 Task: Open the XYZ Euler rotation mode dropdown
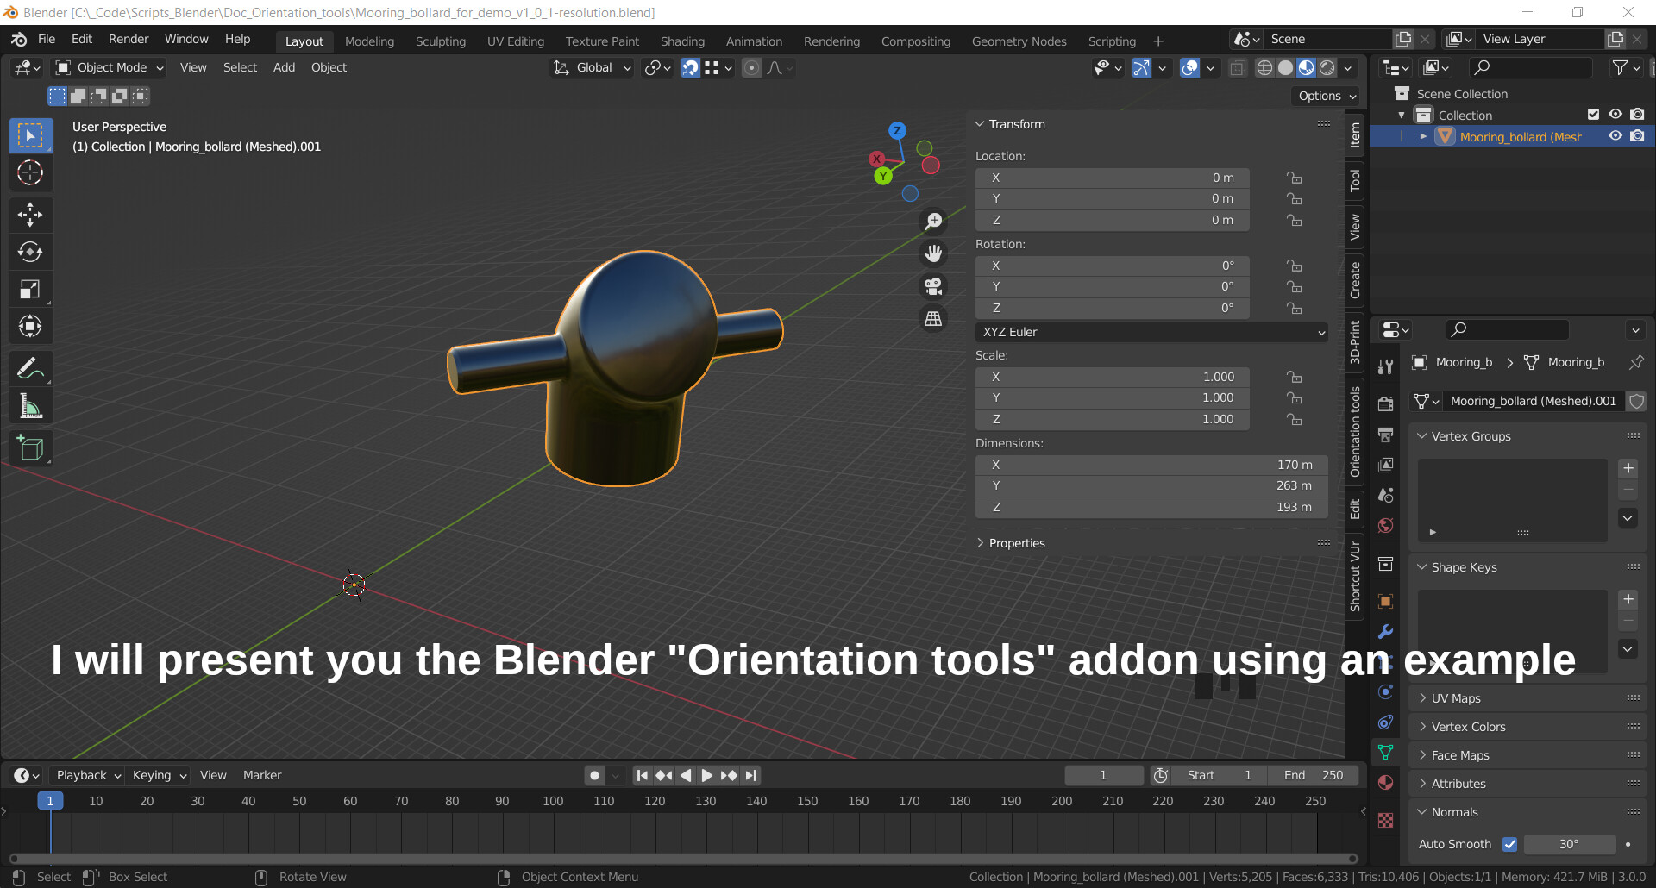[x=1152, y=332]
